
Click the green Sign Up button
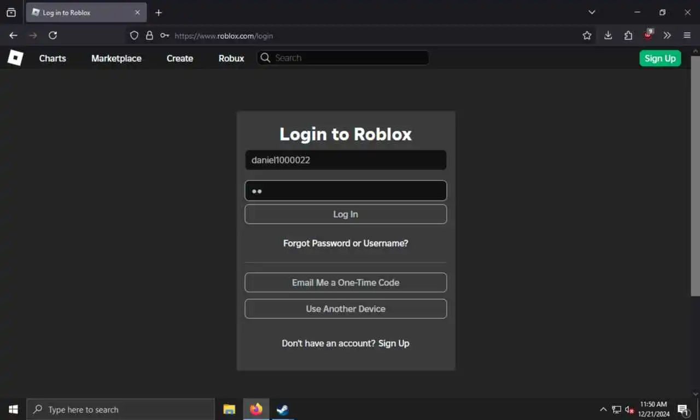tap(660, 59)
